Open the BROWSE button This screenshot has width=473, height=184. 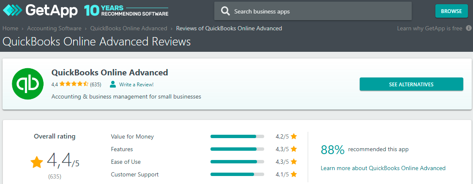[451, 11]
